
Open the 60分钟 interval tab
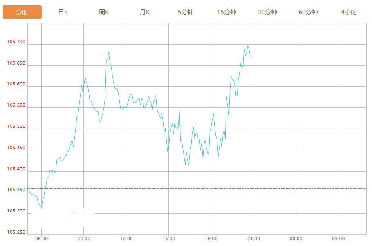[x=308, y=12]
